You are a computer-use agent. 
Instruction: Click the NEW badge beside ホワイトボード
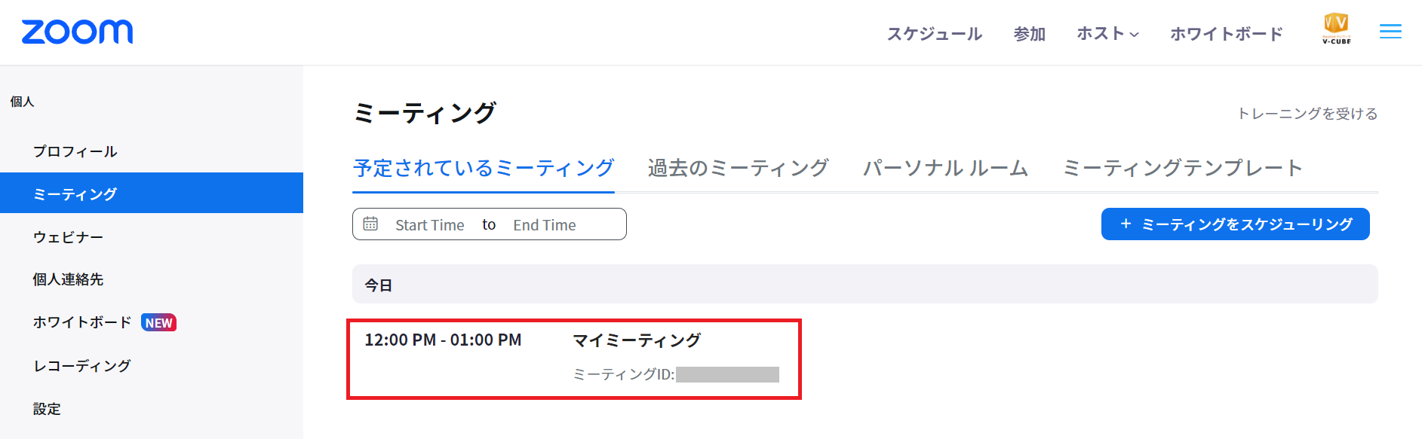click(x=158, y=322)
